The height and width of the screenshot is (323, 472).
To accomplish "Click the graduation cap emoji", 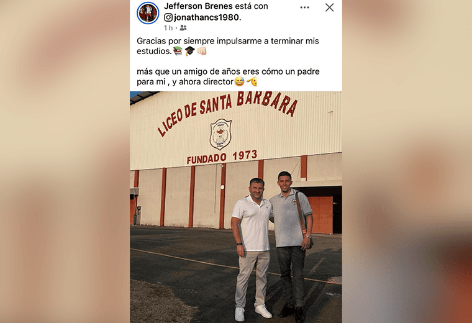I will [x=190, y=51].
